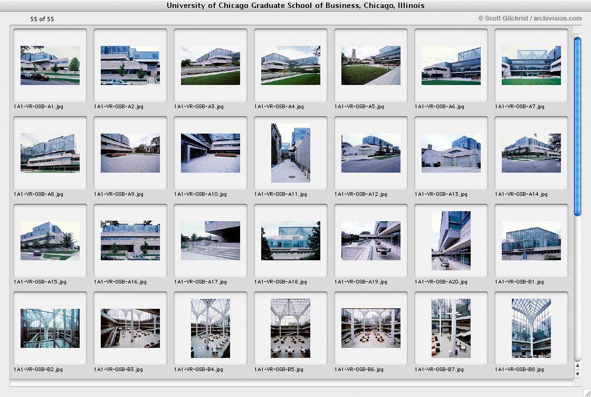
Task: Open thumbnail 1A1-VR-GSB-A1.jpg
Action: [x=50, y=65]
